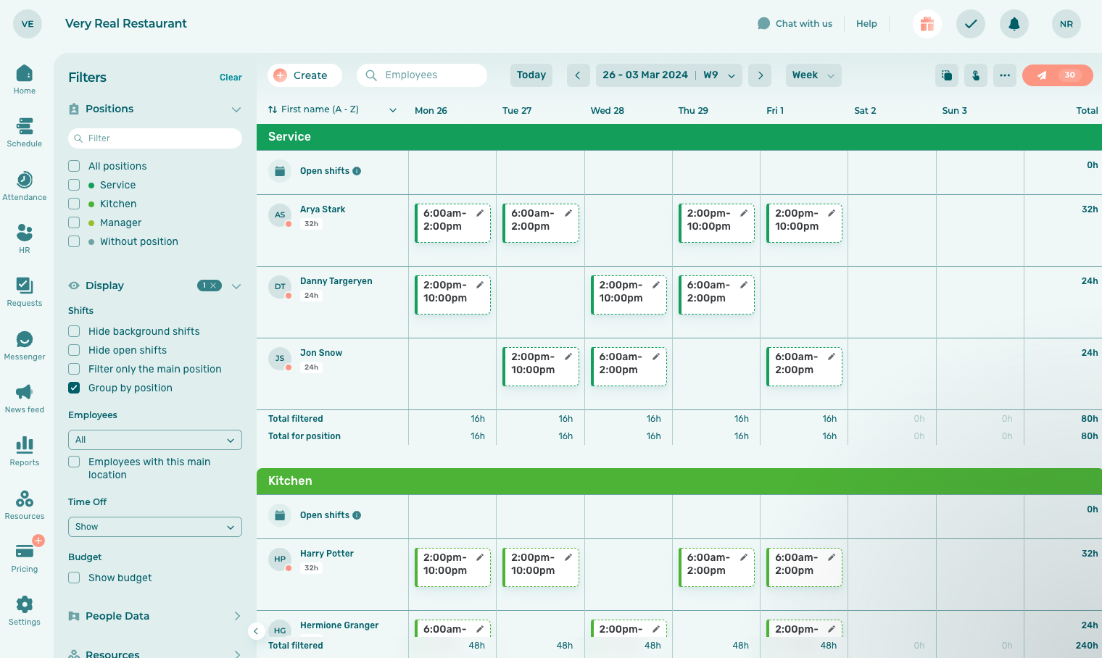Enable Hide open shifts checkbox
The height and width of the screenshot is (658, 1102).
(x=74, y=350)
